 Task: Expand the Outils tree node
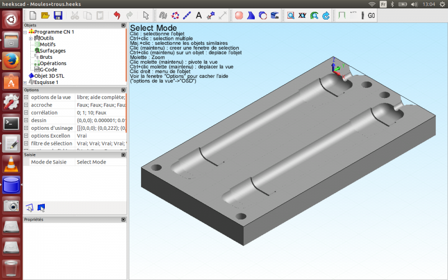pyautogui.click(x=31, y=38)
